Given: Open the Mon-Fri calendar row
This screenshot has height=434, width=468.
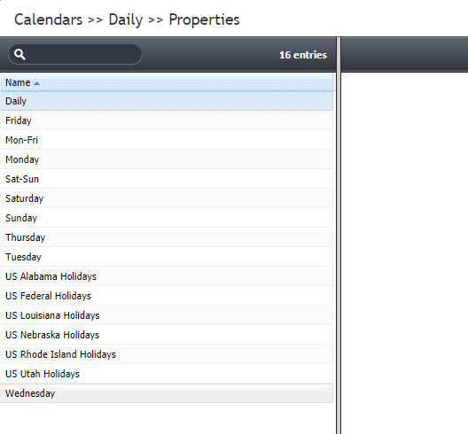Looking at the screenshot, I should pyautogui.click(x=167, y=140).
